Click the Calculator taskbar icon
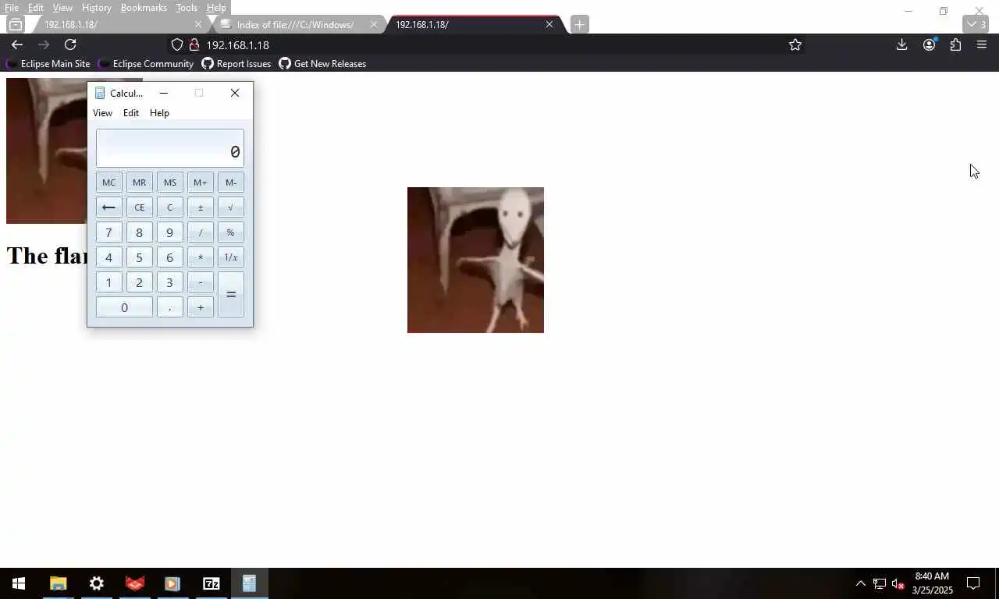 249,583
